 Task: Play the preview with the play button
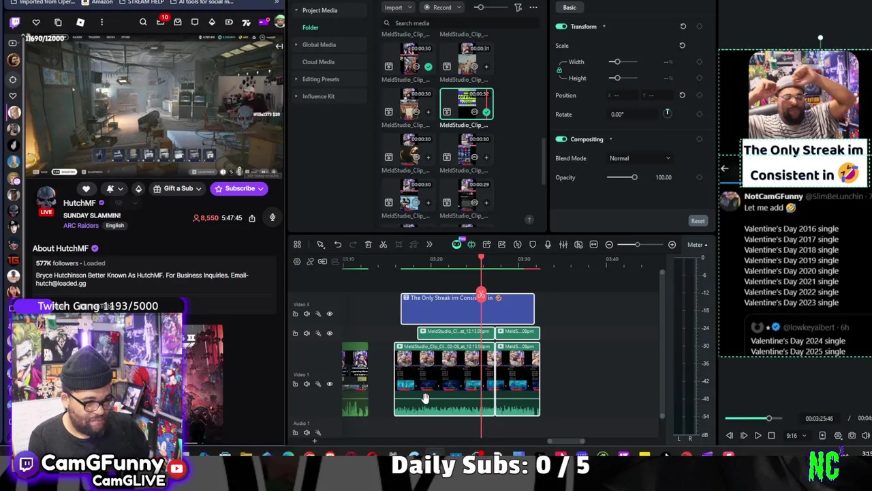[758, 436]
